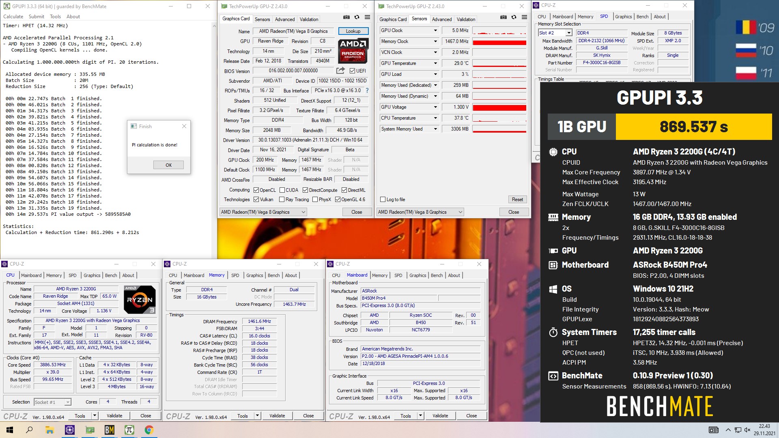Click the touch keyboard tray icon
This screenshot has width=779, height=438.
tap(713, 430)
